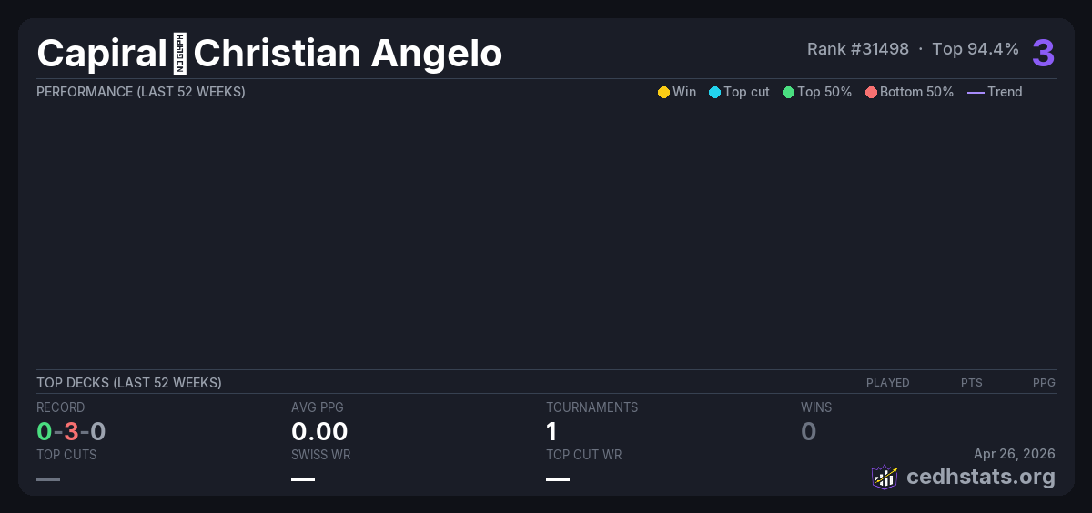Click the Rank #31498 text
The image size is (1092, 513).
[857, 49]
